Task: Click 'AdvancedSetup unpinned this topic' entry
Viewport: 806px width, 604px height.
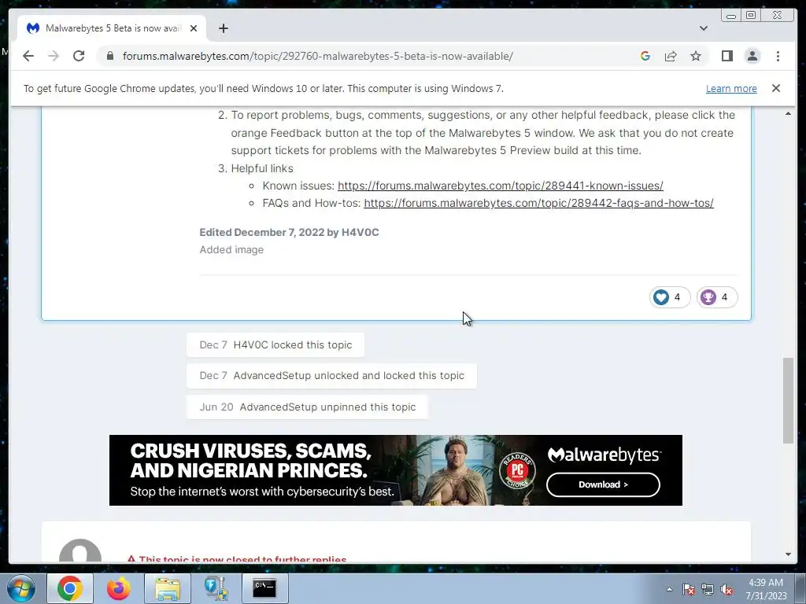Action: 308,407
